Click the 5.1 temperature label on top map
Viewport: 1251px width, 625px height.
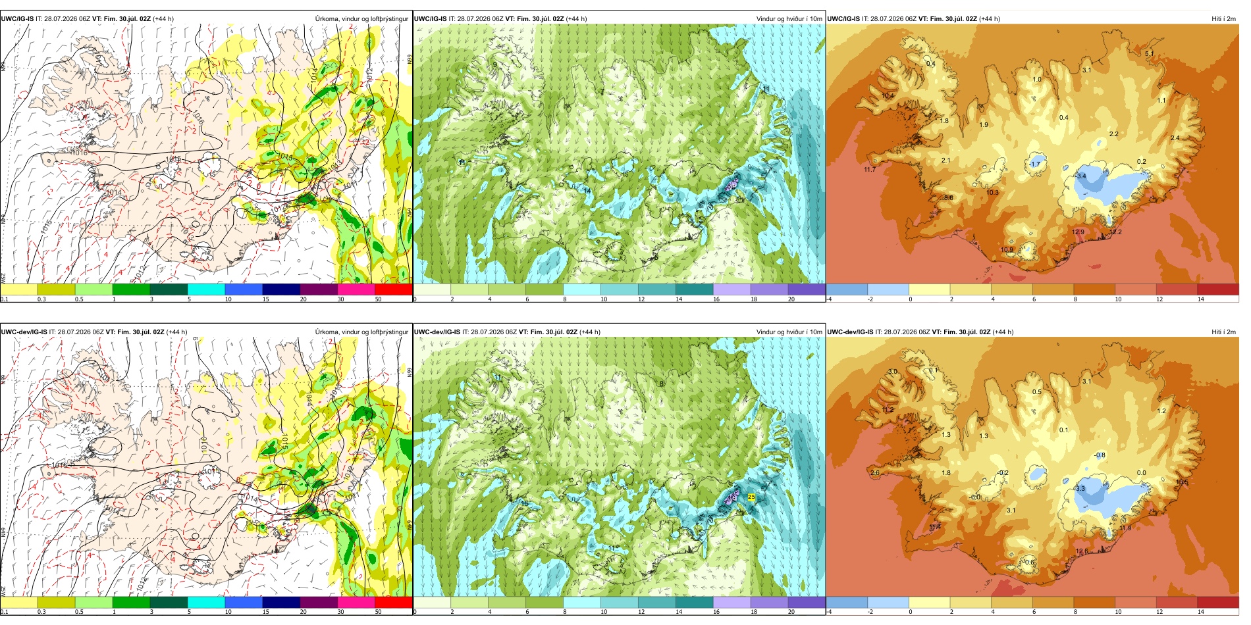[1150, 54]
